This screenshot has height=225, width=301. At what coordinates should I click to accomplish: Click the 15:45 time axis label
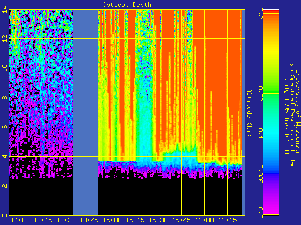click(x=182, y=220)
